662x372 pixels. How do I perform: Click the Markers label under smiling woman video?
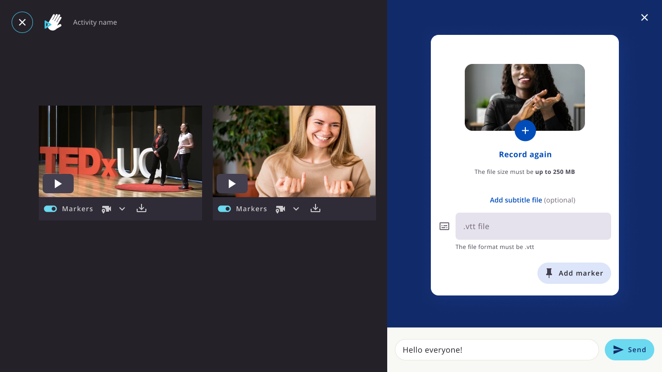click(252, 209)
